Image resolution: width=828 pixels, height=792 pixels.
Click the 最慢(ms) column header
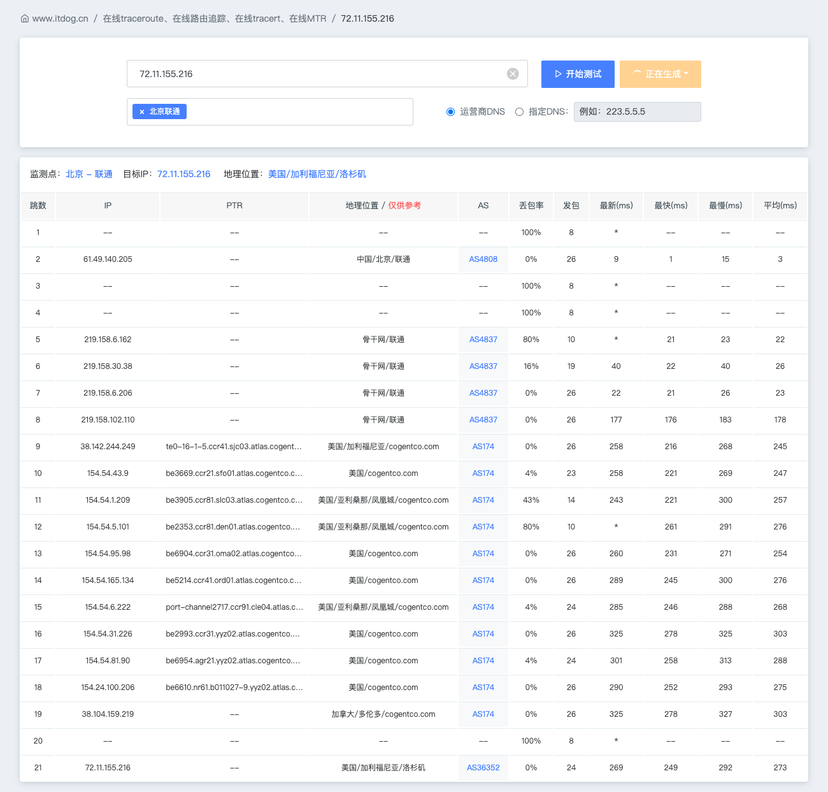coord(725,206)
